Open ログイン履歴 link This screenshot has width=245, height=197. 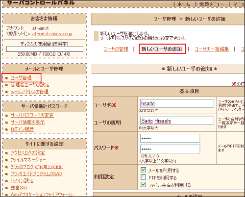tap(22, 129)
